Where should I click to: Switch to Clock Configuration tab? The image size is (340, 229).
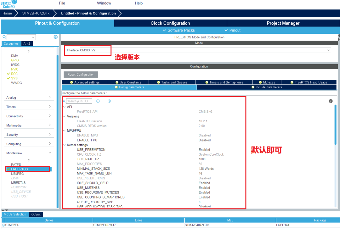point(170,23)
